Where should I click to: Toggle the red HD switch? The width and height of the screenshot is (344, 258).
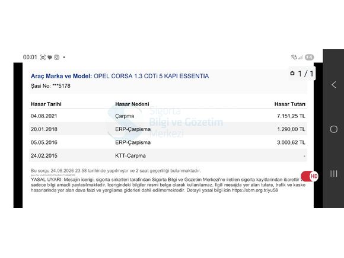(x=310, y=176)
